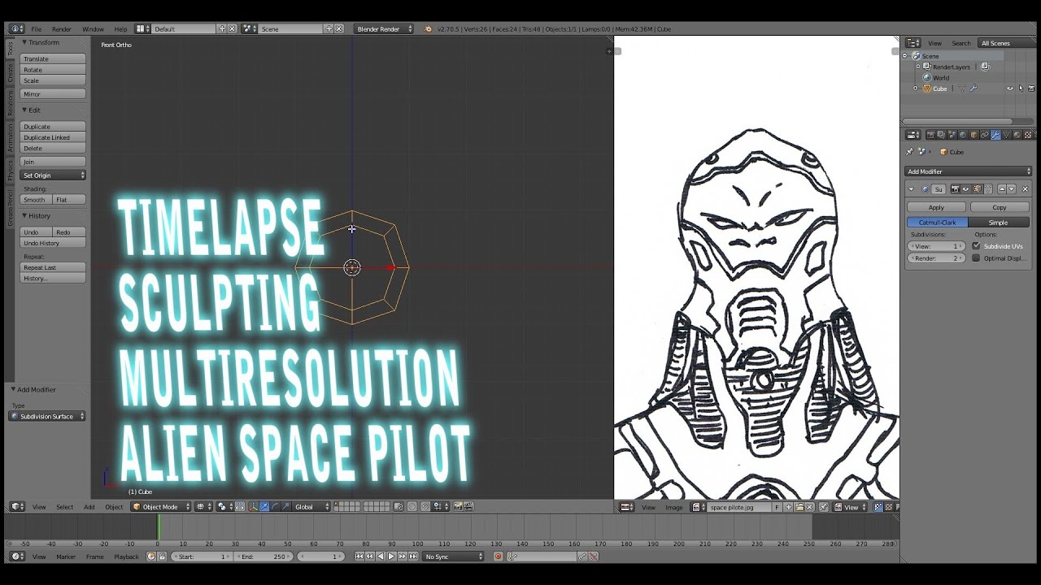Screen dimensions: 1041x585
Task: Play the animation forward
Action: (391, 557)
